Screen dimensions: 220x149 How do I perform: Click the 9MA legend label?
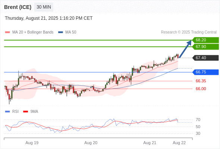[x=34, y=112]
